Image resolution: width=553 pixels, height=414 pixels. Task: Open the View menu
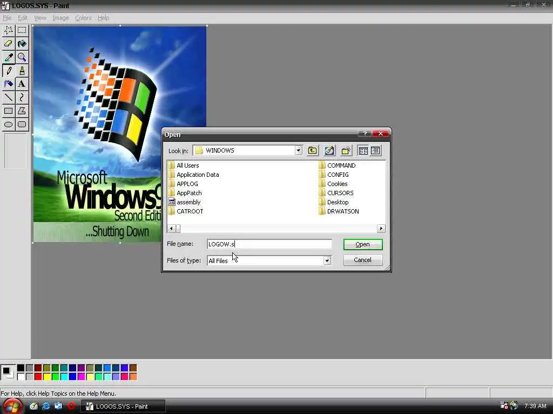point(40,18)
